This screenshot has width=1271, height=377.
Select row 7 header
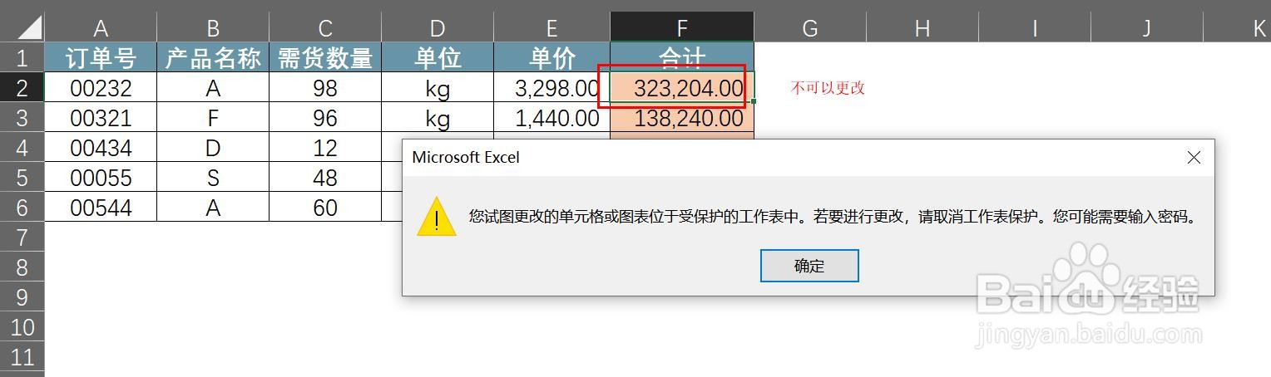[x=22, y=237]
